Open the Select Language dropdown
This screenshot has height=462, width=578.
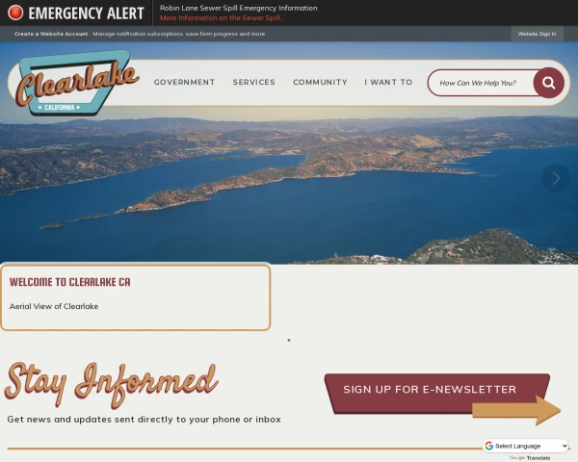click(526, 446)
